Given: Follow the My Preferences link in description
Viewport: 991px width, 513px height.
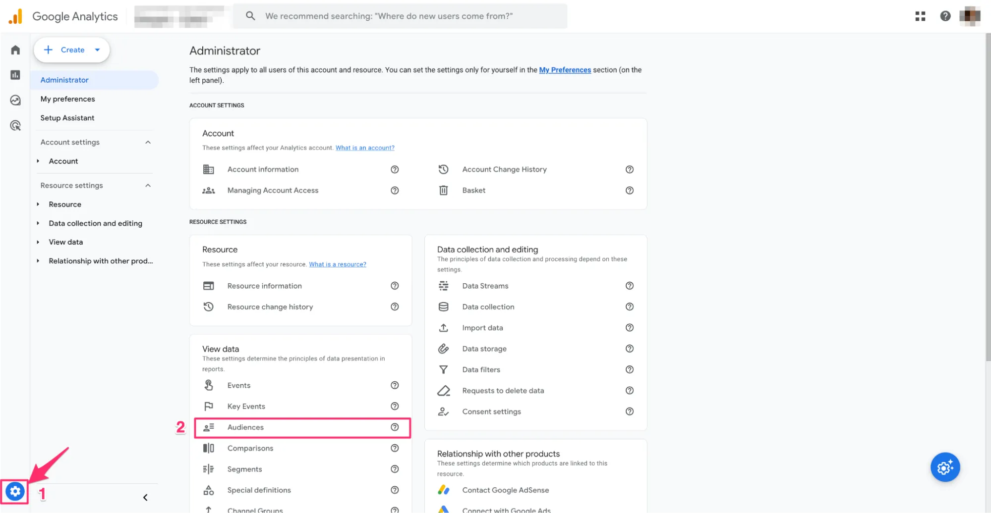Looking at the screenshot, I should (565, 70).
